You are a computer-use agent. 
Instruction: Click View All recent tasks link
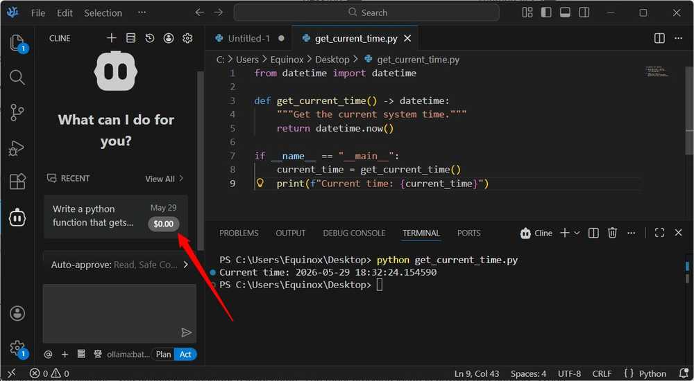click(x=164, y=179)
